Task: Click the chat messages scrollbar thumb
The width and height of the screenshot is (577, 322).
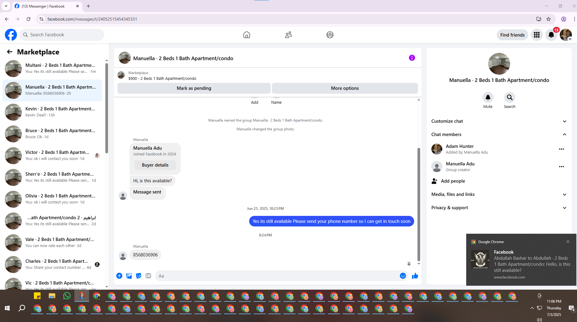Action: point(419,204)
